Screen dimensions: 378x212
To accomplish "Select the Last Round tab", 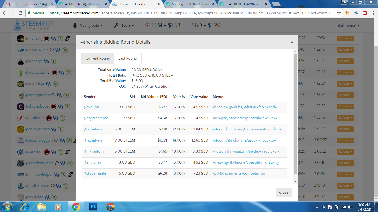I will coord(128,58).
